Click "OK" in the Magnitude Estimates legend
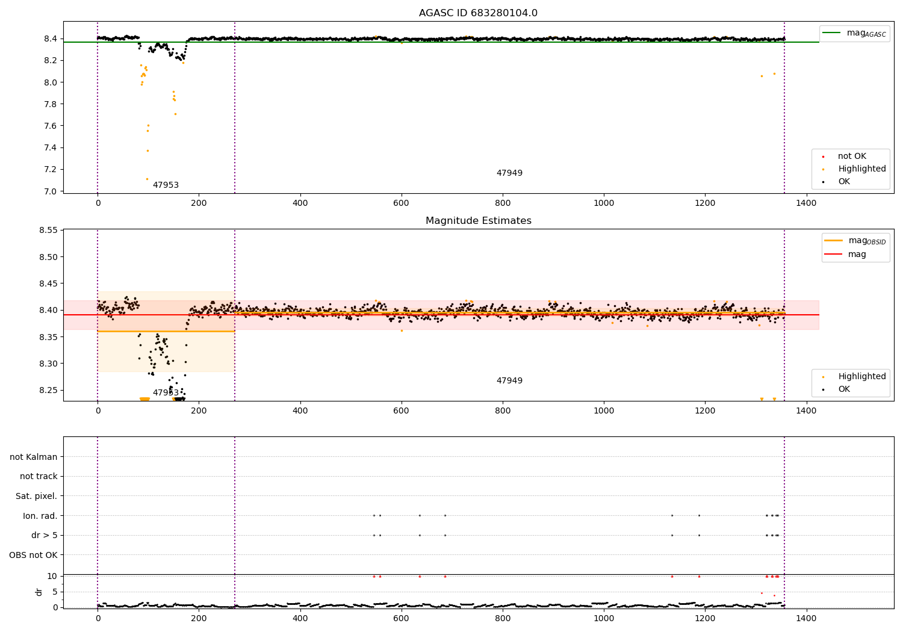 tap(844, 389)
